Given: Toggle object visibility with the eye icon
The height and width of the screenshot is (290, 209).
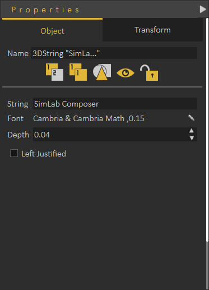Looking at the screenshot, I should tap(126, 73).
